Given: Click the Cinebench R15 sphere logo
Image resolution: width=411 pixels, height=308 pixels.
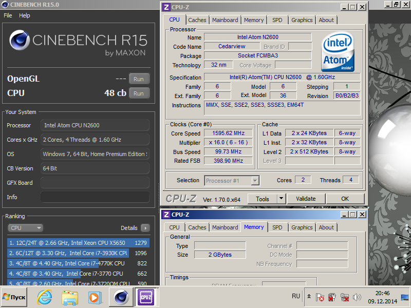Looking at the screenshot, I should click(20, 40).
